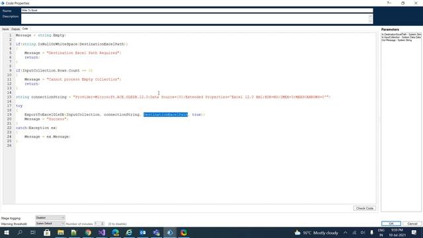
Task: Click the highlighted DestinationExcelPath text in code
Action: (165, 114)
